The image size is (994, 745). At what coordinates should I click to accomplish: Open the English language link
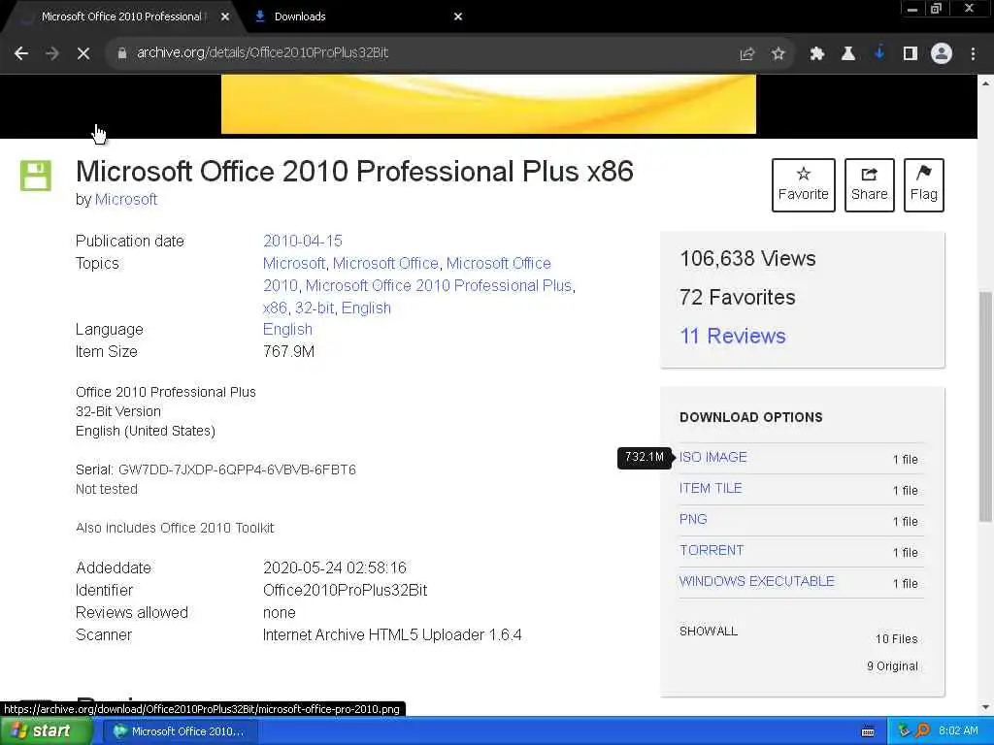click(287, 330)
